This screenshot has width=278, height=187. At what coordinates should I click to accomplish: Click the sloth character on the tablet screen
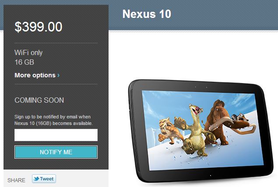pos(193,131)
